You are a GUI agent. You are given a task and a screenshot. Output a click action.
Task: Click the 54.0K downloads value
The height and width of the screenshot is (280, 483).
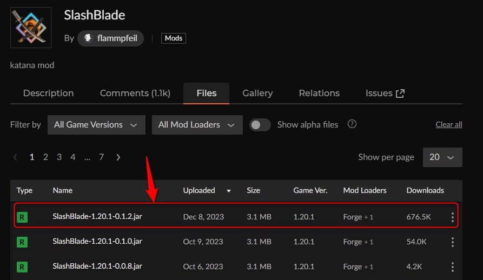[416, 242]
